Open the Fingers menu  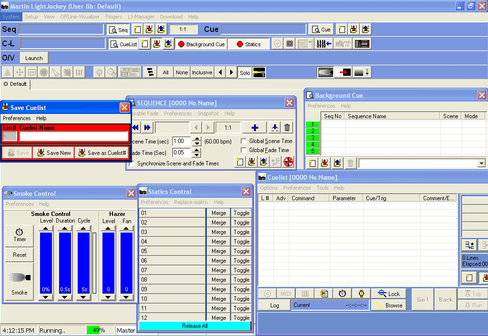point(113,17)
